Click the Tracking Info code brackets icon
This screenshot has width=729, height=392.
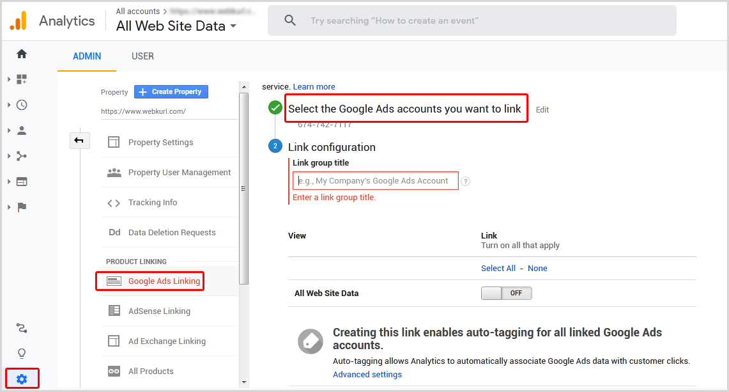(x=114, y=203)
